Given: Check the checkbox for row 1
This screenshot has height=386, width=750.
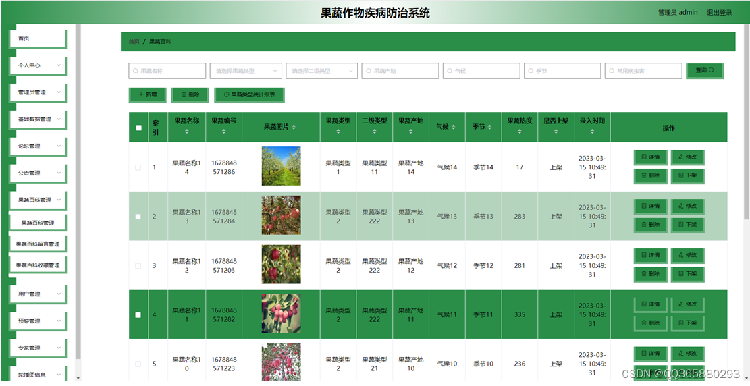Looking at the screenshot, I should (x=138, y=167).
